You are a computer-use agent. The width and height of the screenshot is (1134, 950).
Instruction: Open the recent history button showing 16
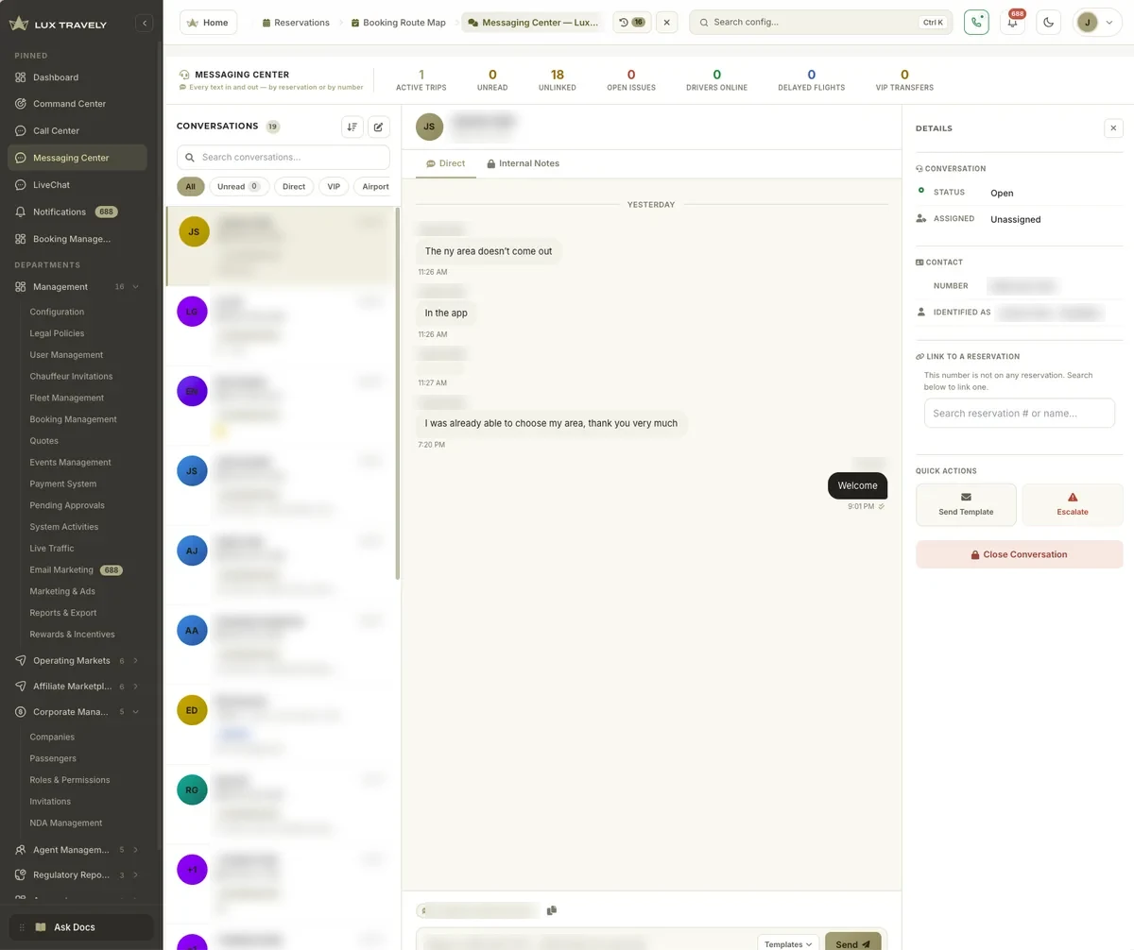632,22
